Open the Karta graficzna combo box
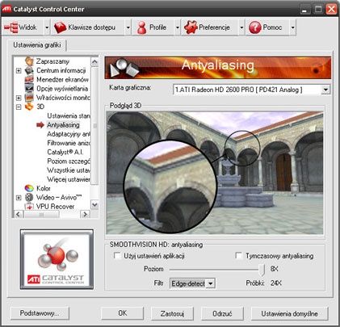The height and width of the screenshot is (327, 340). click(325, 90)
